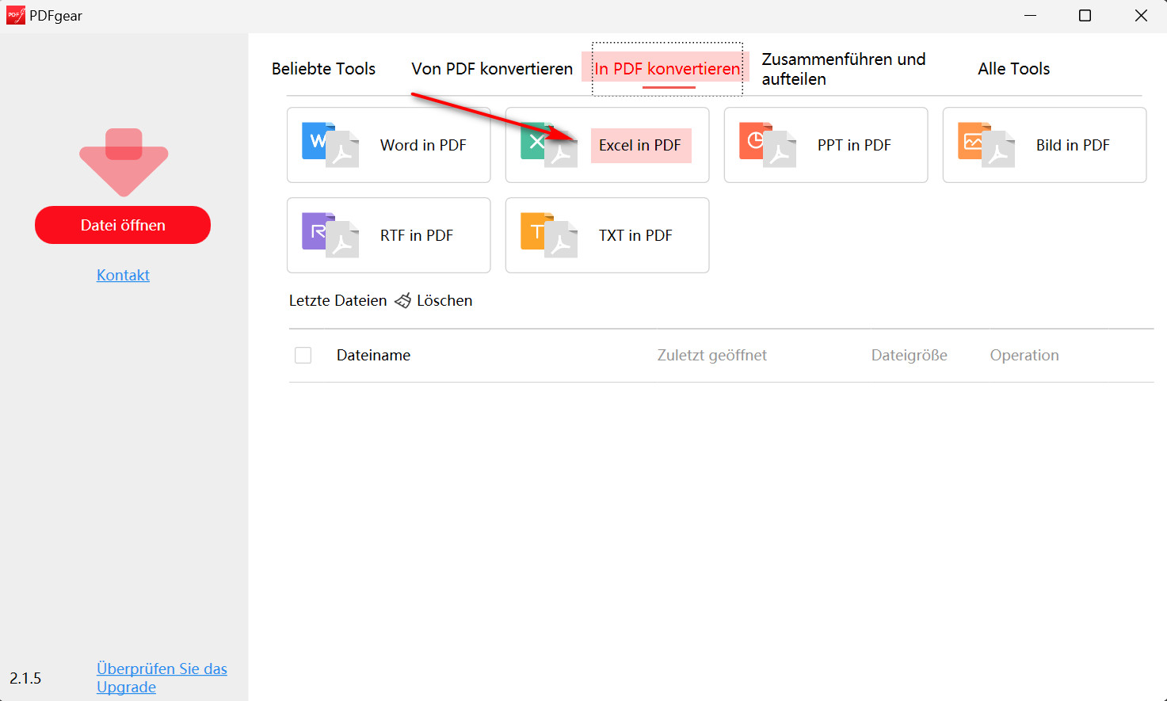Click the red download arrow graphic
This screenshot has height=701, width=1167.
pyautogui.click(x=124, y=162)
